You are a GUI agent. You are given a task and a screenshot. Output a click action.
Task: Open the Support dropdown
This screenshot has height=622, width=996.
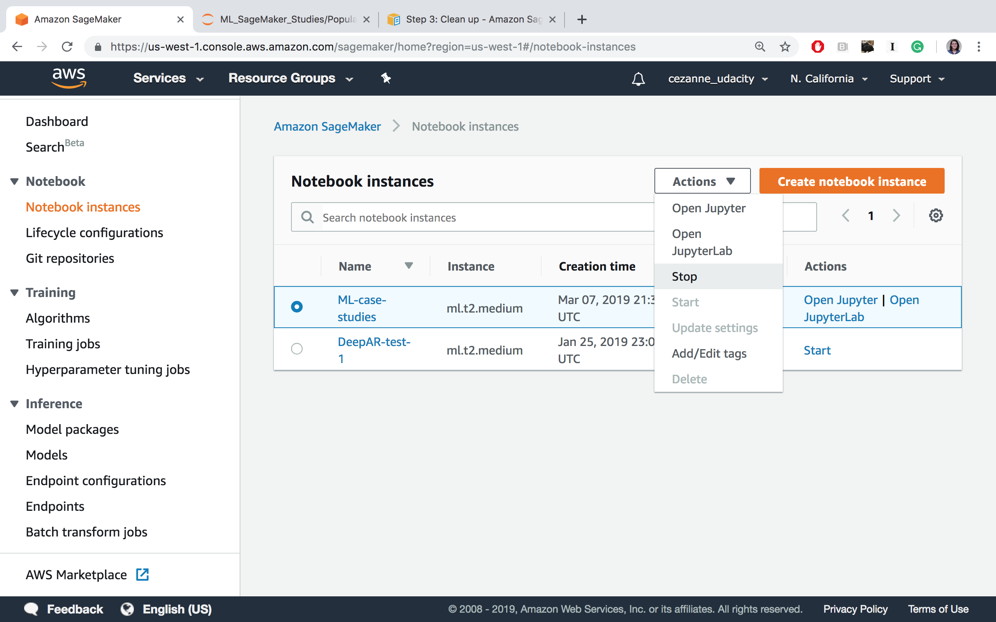tap(917, 79)
